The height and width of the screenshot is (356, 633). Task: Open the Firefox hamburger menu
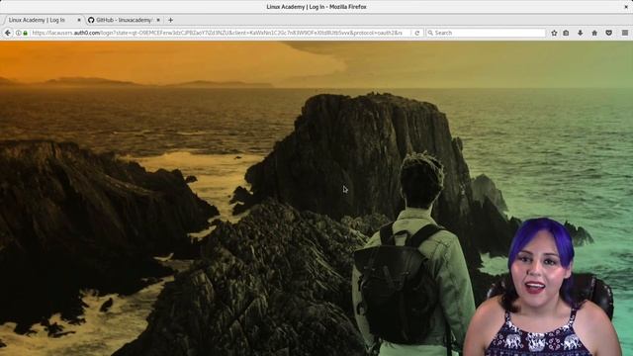[x=624, y=33]
